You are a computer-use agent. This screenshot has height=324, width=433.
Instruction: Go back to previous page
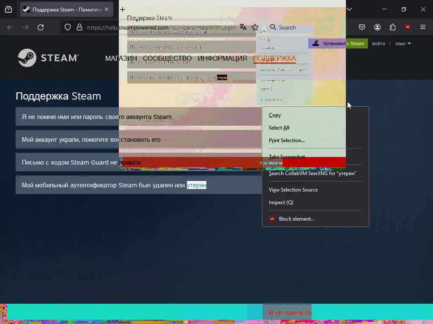coord(10,27)
